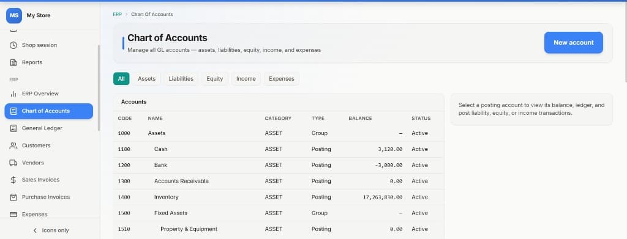The height and width of the screenshot is (239, 627).
Task: Open Expenses in the sidebar
Action: click(49, 214)
